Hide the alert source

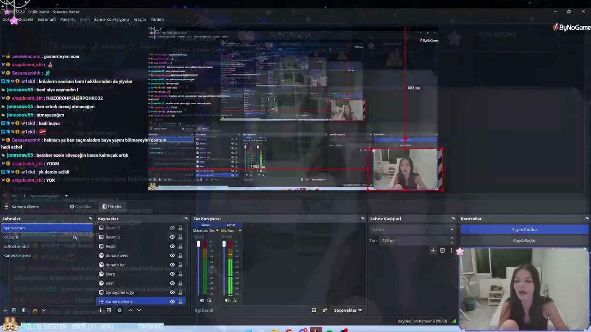click(172, 283)
